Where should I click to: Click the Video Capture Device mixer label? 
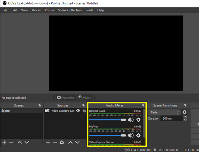(101, 142)
